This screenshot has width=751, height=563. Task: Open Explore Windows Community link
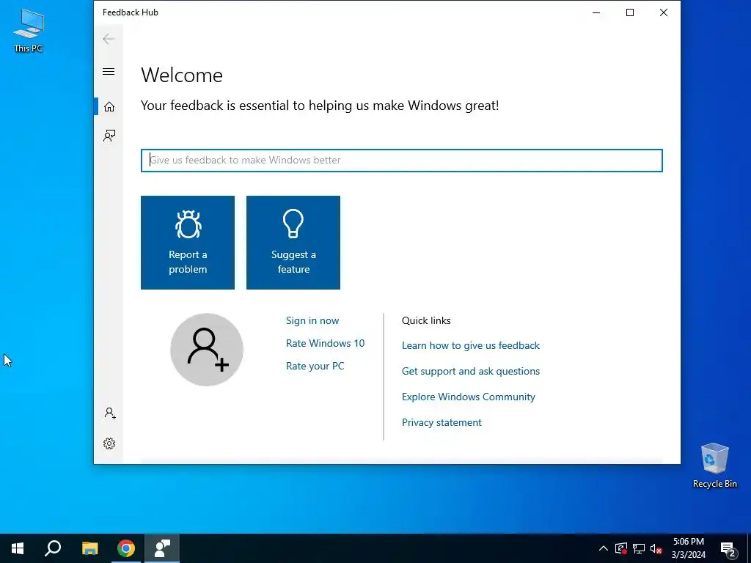[469, 397]
